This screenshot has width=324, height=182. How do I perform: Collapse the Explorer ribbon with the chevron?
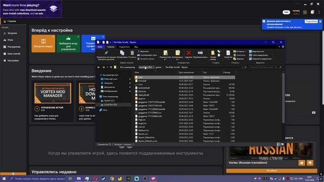click(x=279, y=47)
